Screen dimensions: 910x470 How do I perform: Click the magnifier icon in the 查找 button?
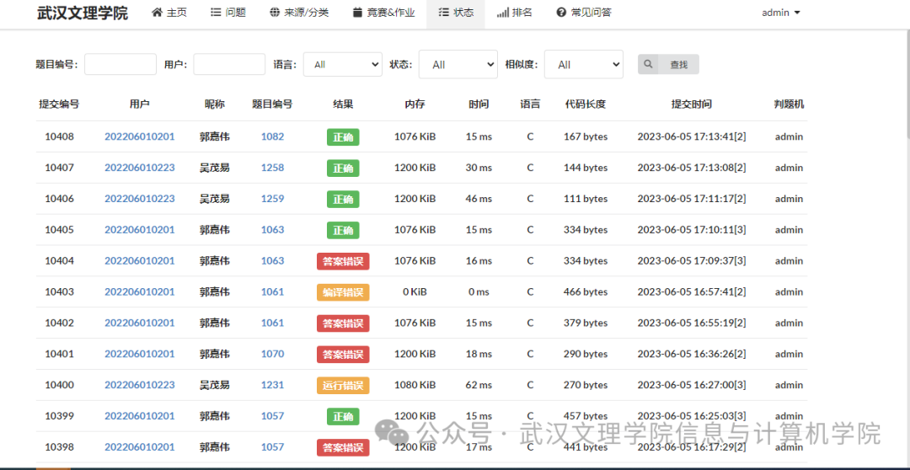click(649, 65)
